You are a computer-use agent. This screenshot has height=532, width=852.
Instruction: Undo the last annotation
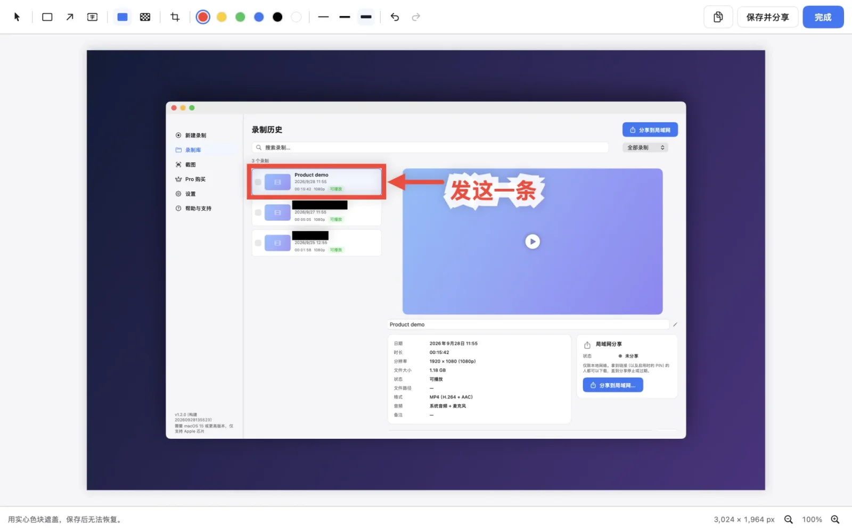coord(395,17)
